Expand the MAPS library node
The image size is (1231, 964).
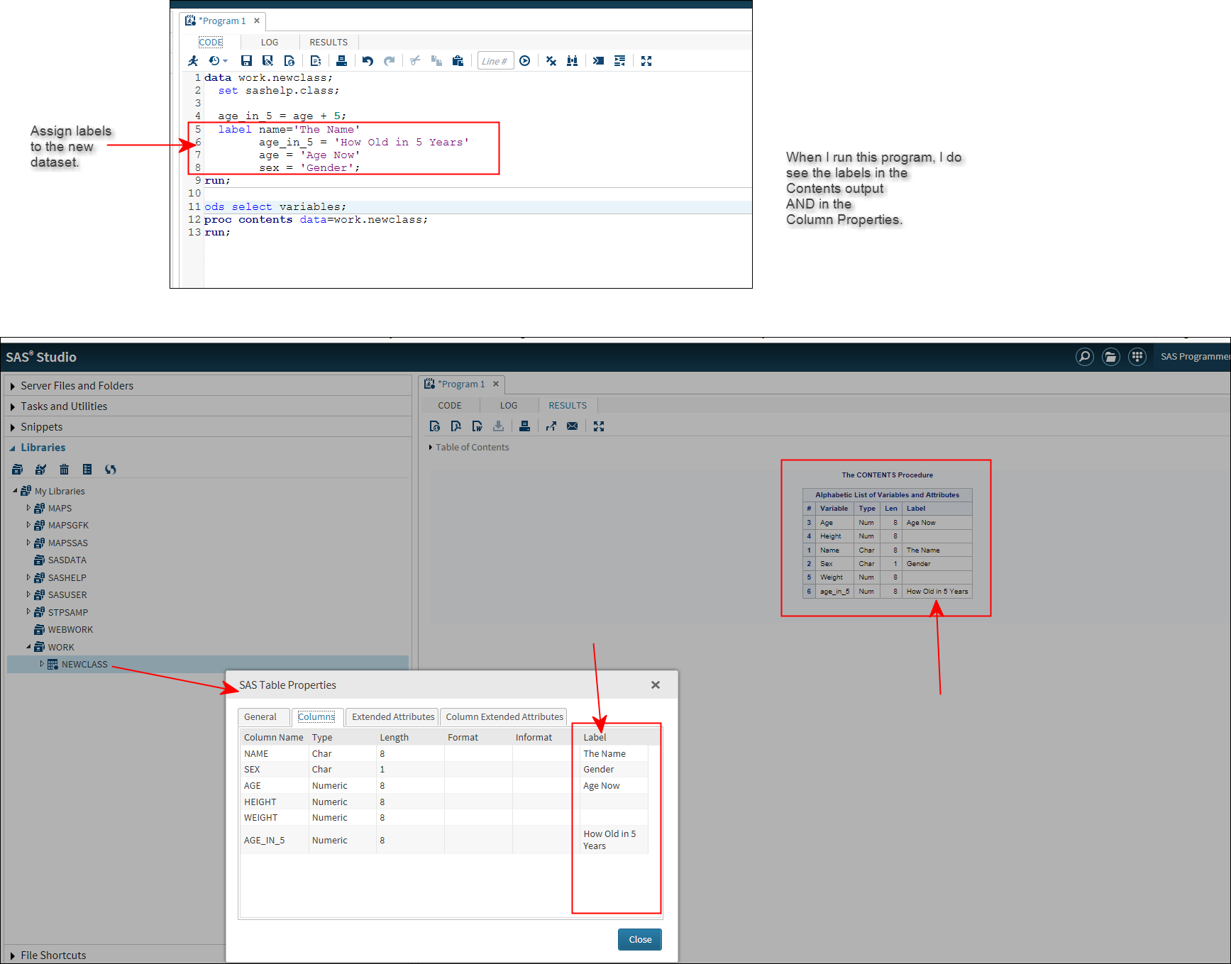(28, 508)
